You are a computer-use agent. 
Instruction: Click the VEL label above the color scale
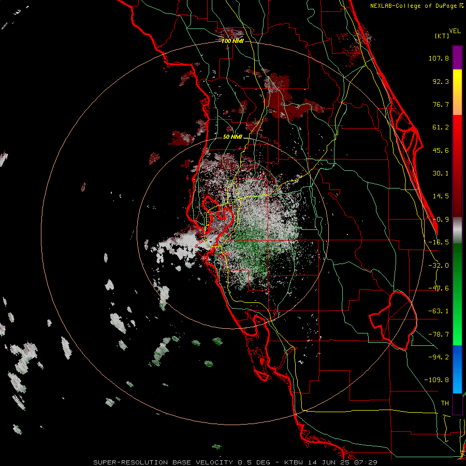tap(455, 31)
